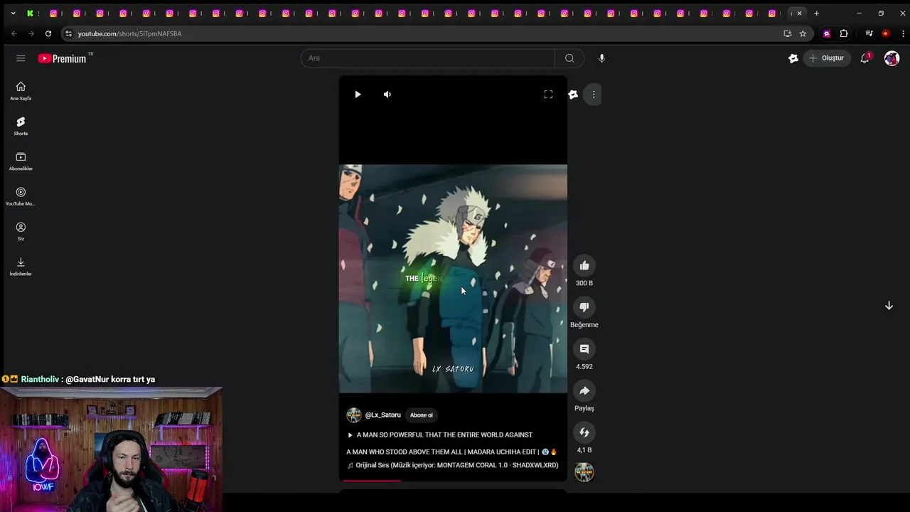Screen dimensions: 910x512
Task: Click the extension icon beside more menu
Action: click(x=573, y=95)
